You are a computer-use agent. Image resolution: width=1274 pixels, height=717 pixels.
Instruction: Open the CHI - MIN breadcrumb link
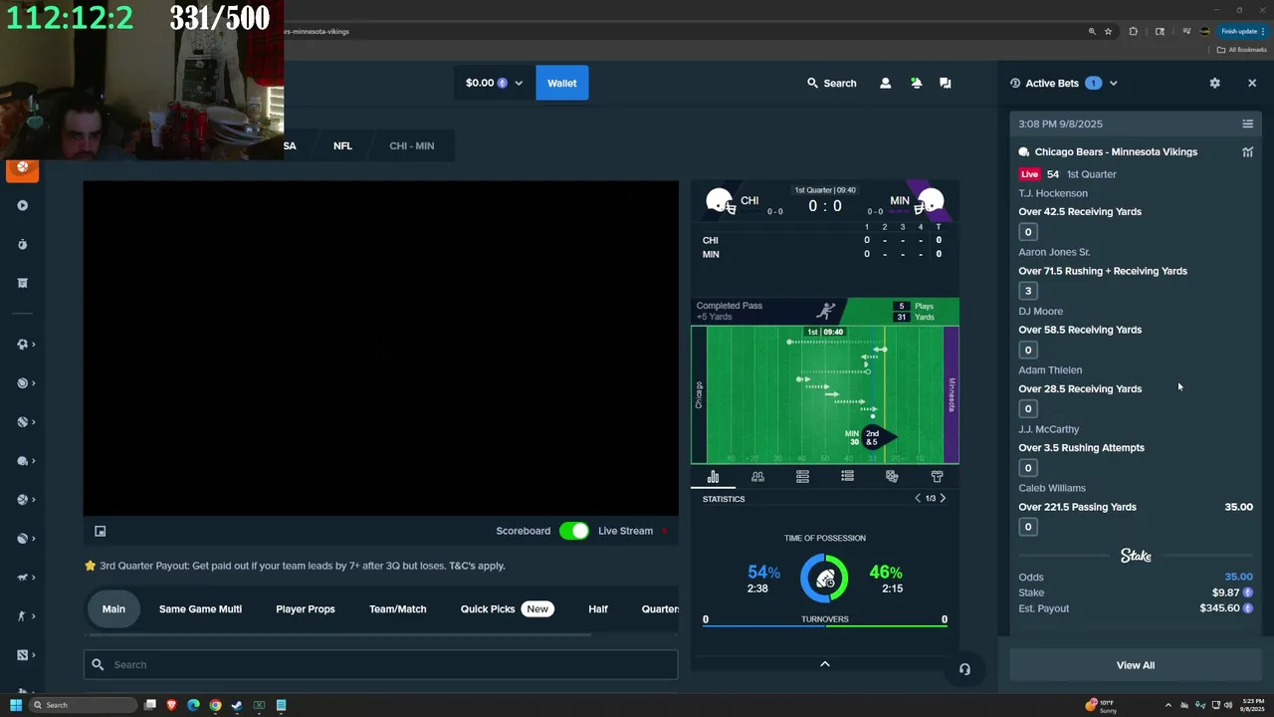[411, 145]
